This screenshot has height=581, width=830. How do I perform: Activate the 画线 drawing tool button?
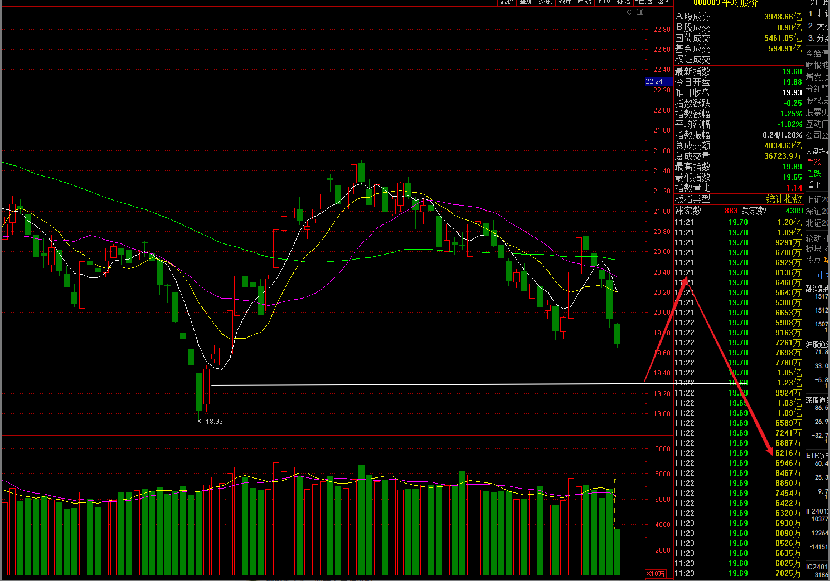coord(584,2)
